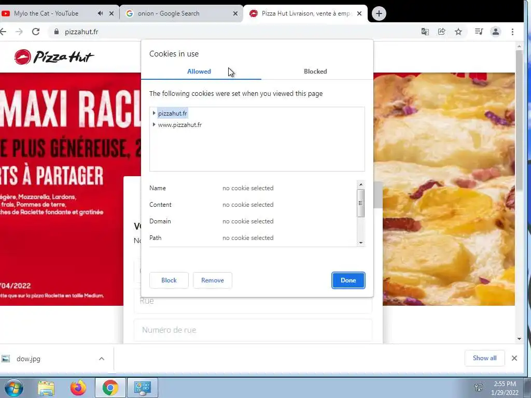The height and width of the screenshot is (398, 531).
Task: Open the translate this page icon
Action: pyautogui.click(x=425, y=32)
